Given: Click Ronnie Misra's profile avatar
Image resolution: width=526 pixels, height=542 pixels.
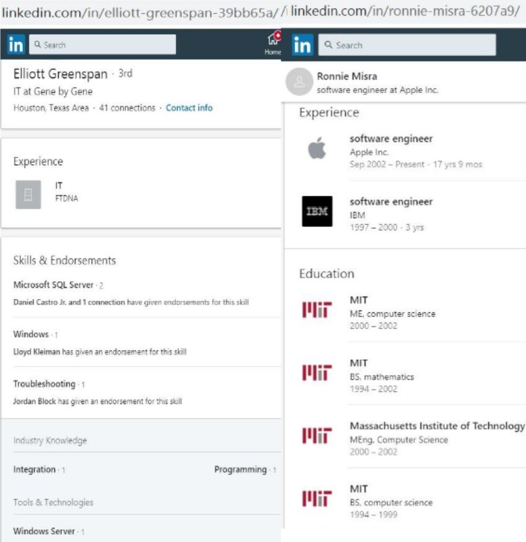Looking at the screenshot, I should [299, 82].
